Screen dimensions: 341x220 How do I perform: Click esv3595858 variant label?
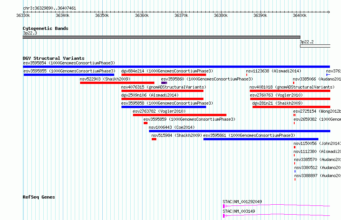(x=167, y=103)
